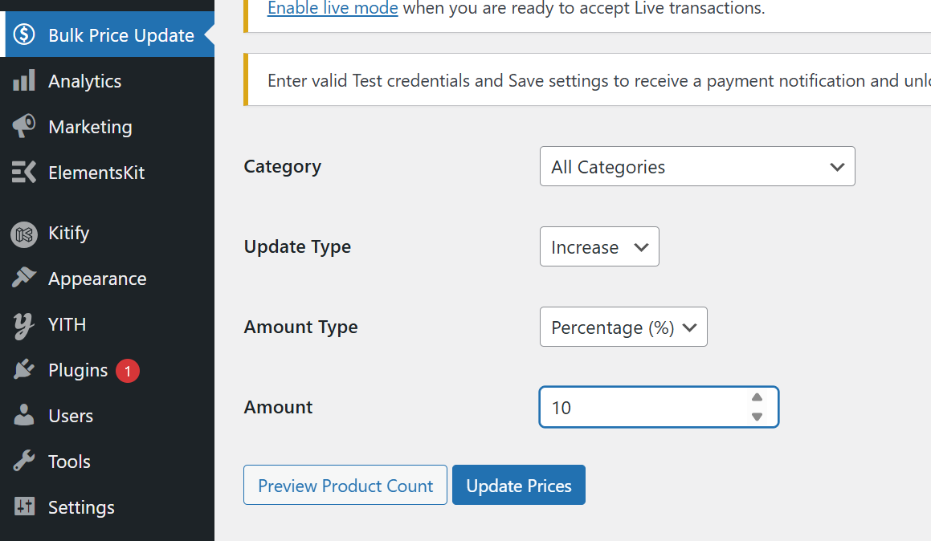Open the Amount Type Percentage dropdown
This screenshot has height=541, width=931.
click(x=623, y=327)
